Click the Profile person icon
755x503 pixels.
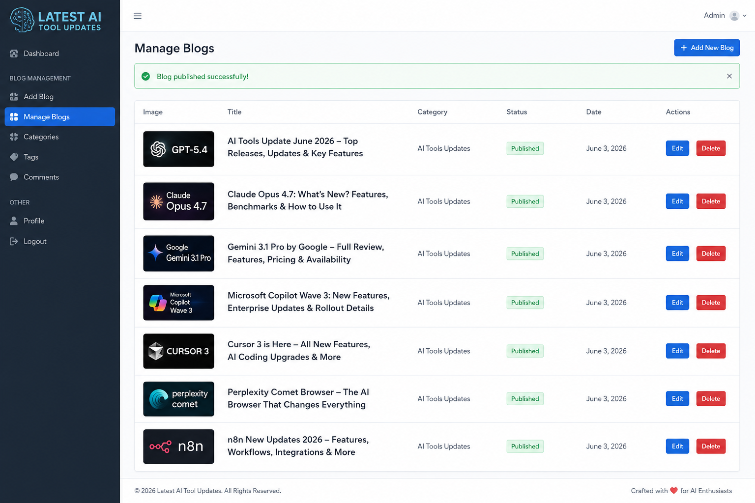(x=14, y=221)
